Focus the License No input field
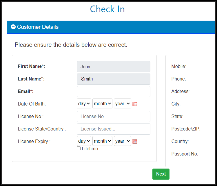This screenshot has width=217, height=186. tap(114, 117)
